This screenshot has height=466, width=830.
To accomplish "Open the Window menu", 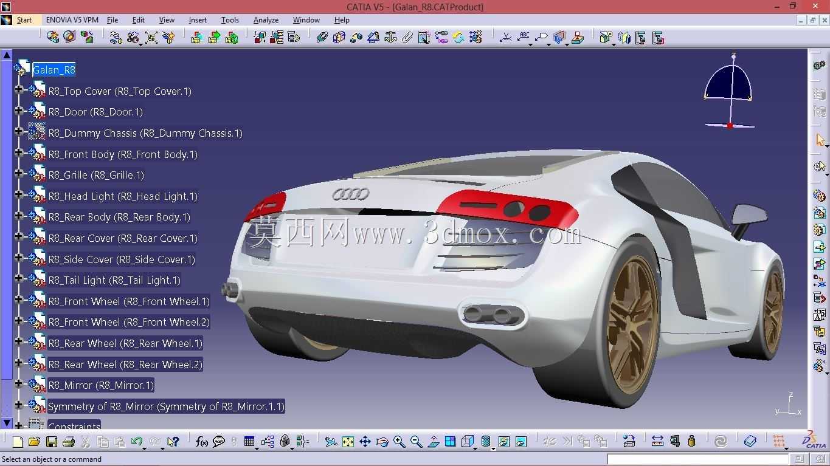I will (306, 20).
